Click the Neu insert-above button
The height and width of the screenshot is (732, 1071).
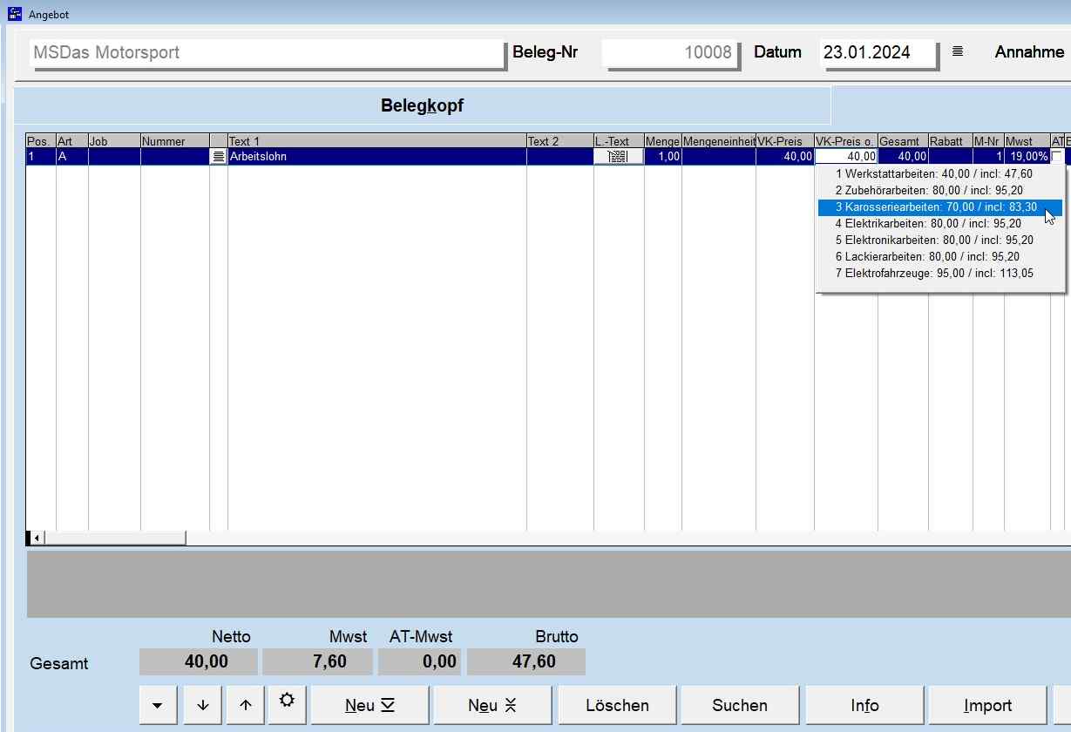(x=492, y=705)
